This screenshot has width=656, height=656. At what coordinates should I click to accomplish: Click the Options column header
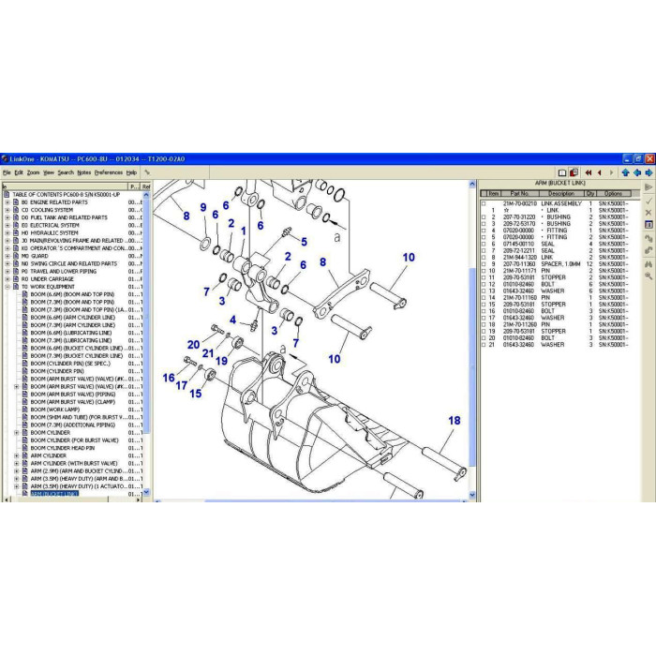[x=613, y=194]
